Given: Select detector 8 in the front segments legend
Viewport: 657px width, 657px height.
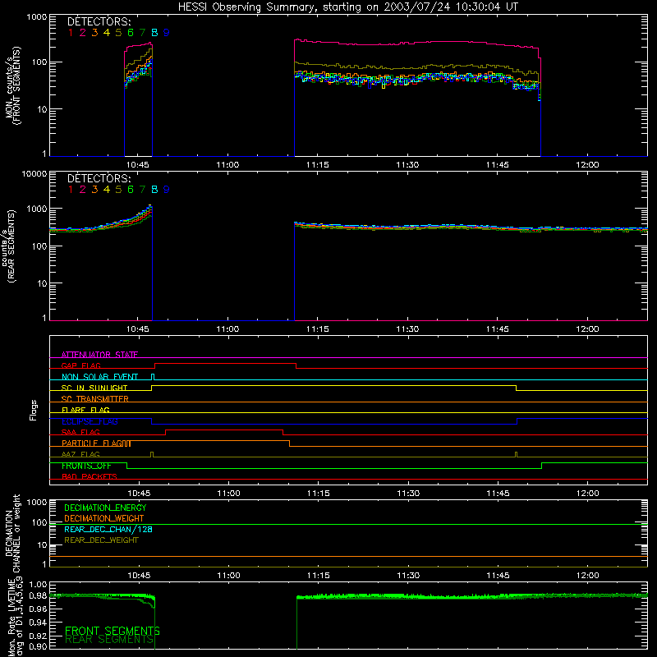Looking at the screenshot, I should [x=154, y=33].
